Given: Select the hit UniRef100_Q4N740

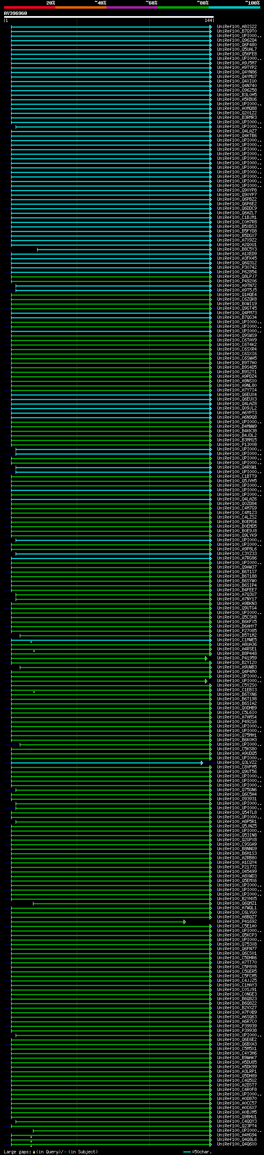Looking at the screenshot, I should 237,85.
